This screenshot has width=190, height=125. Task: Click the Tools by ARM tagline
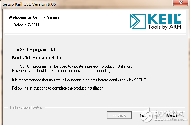point(164,27)
